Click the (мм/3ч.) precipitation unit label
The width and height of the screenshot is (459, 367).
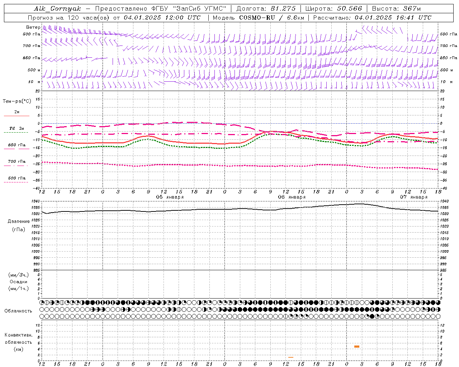point(19,275)
